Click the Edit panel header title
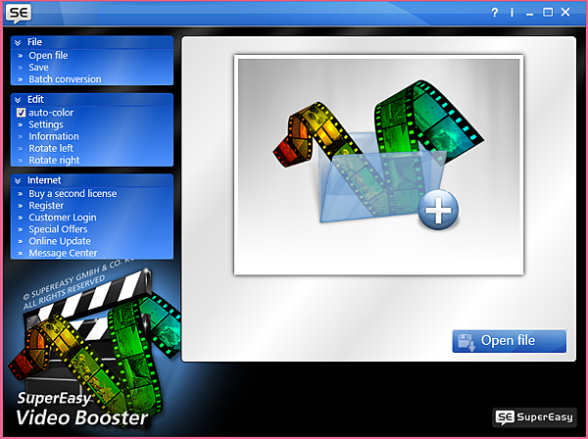 (35, 100)
